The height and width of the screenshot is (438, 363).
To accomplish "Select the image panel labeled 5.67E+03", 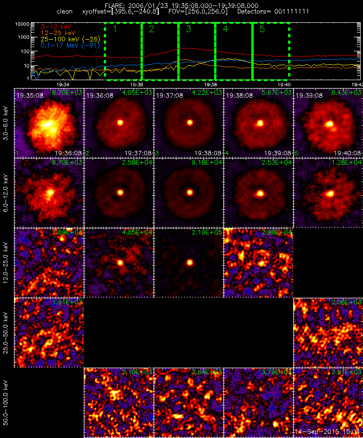I will [x=258, y=123].
